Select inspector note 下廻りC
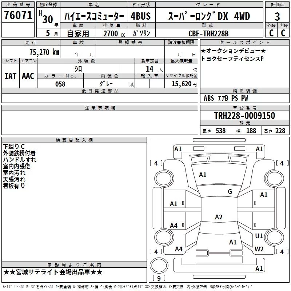Viewport: 291px width, 291px height. pos(14,147)
